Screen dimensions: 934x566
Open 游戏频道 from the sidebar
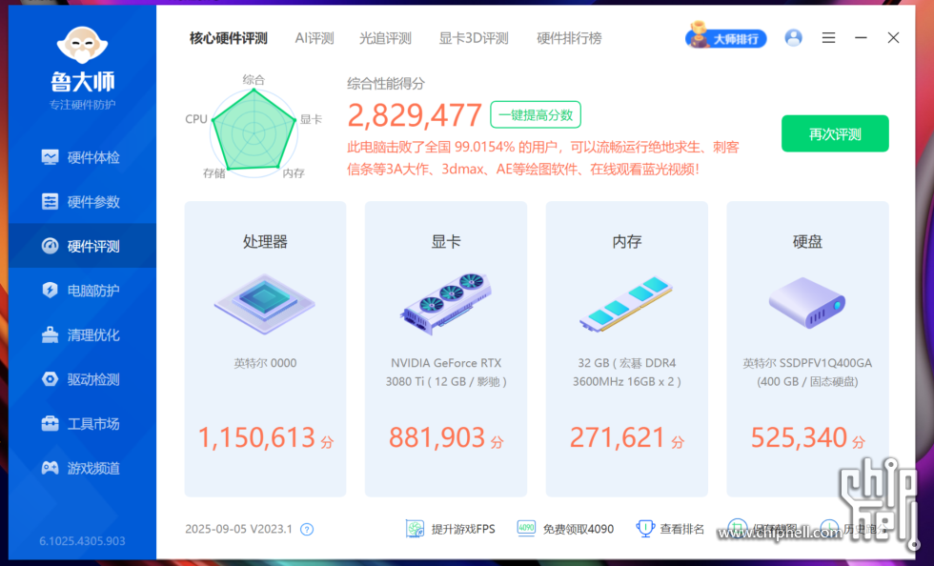82,468
